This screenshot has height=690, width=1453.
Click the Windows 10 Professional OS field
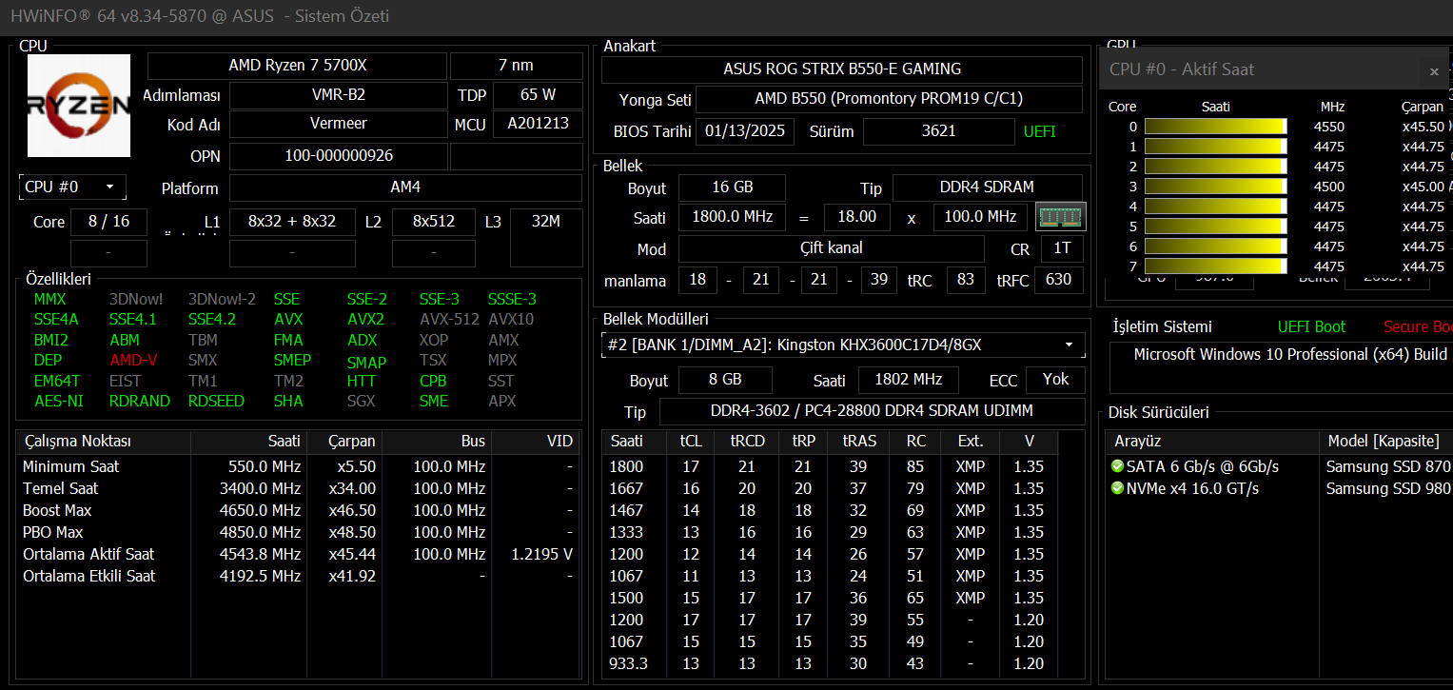pyautogui.click(x=1281, y=366)
